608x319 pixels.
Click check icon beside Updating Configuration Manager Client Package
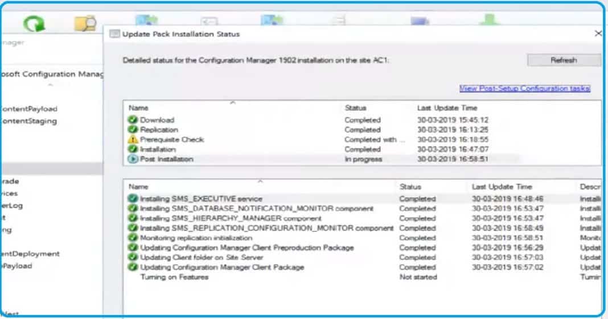point(133,267)
